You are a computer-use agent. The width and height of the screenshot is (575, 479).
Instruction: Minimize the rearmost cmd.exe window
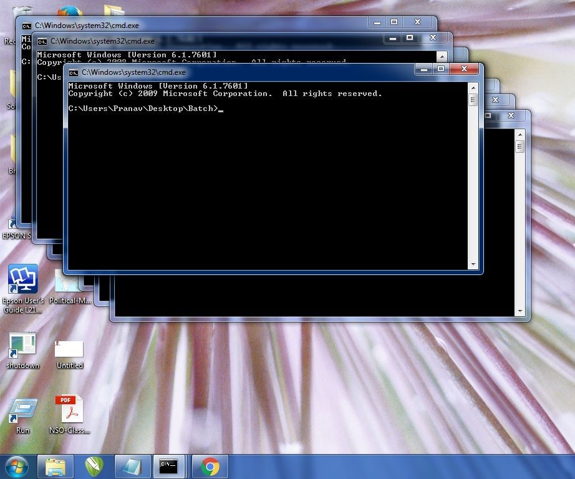point(377,22)
